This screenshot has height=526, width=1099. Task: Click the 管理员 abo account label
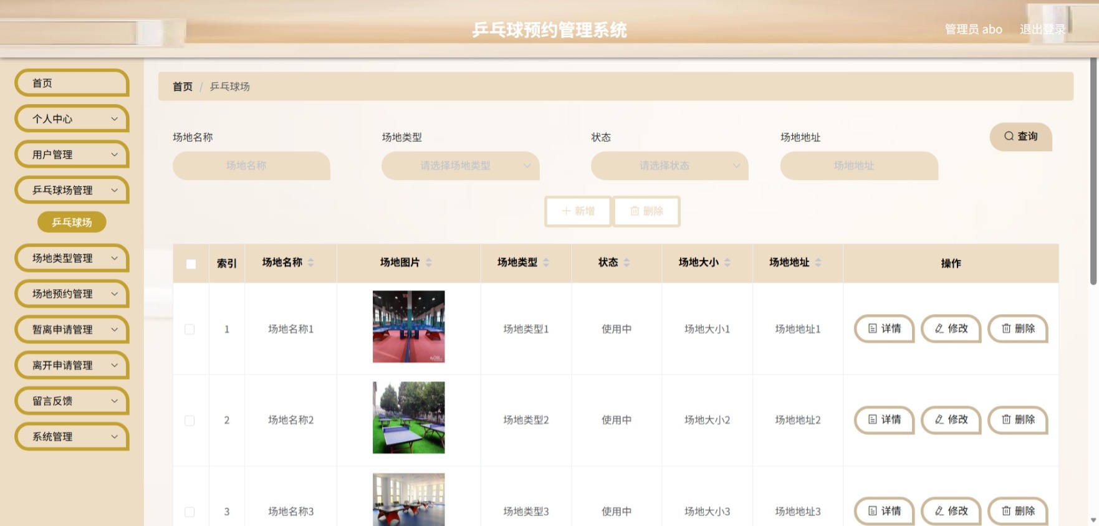pyautogui.click(x=973, y=29)
